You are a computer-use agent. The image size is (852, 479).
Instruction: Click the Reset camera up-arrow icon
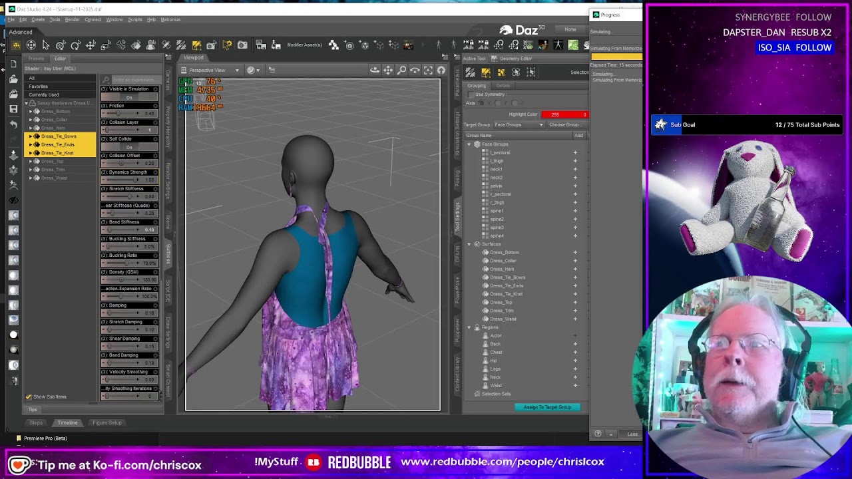click(x=441, y=70)
